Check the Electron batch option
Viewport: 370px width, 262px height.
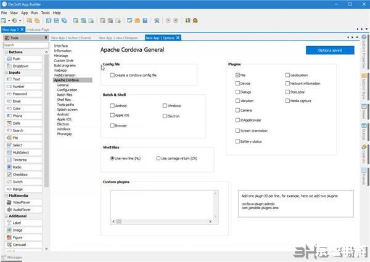[x=165, y=116]
